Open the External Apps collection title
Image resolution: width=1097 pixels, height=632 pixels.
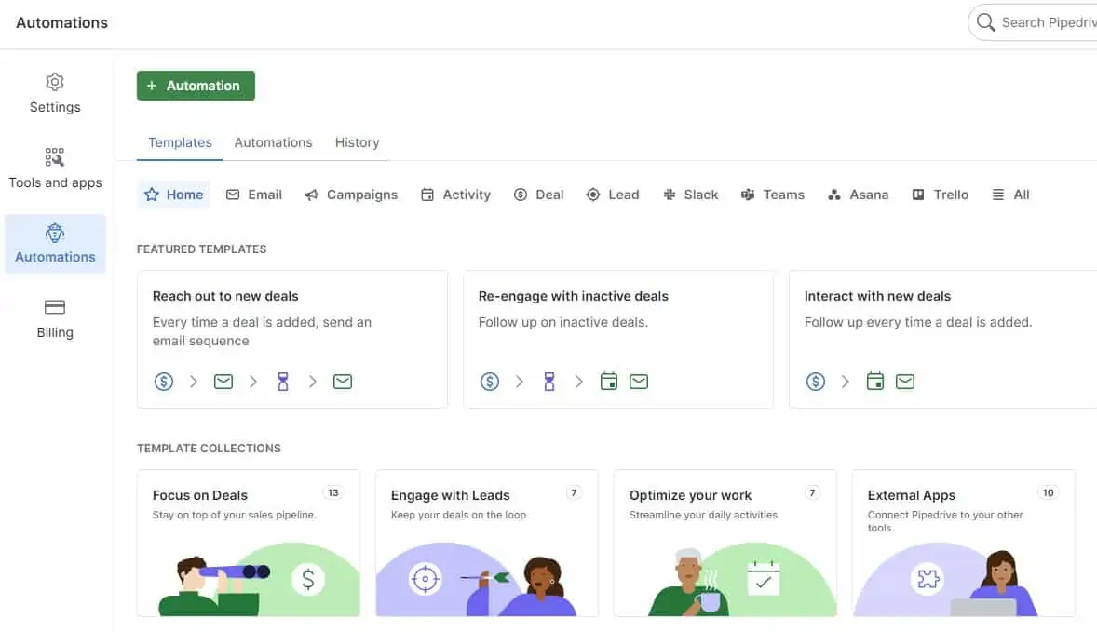coord(912,495)
